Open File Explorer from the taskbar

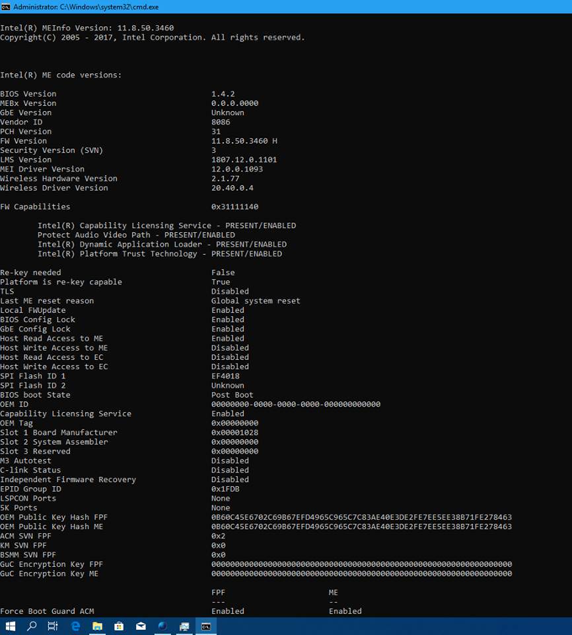point(98,626)
